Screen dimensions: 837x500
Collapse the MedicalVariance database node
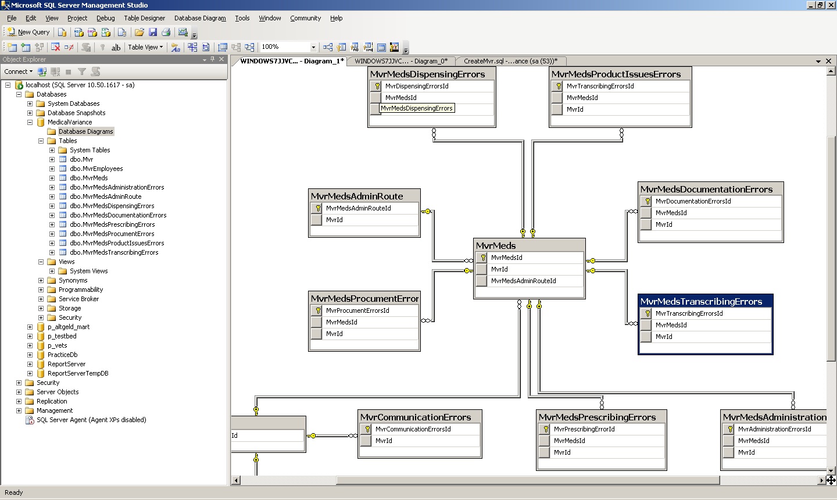(x=30, y=122)
